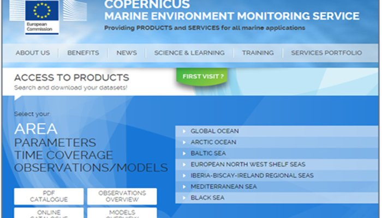Viewport: 382px width, 218px height.
Task: Go to the NEWS section
Action: (127, 53)
